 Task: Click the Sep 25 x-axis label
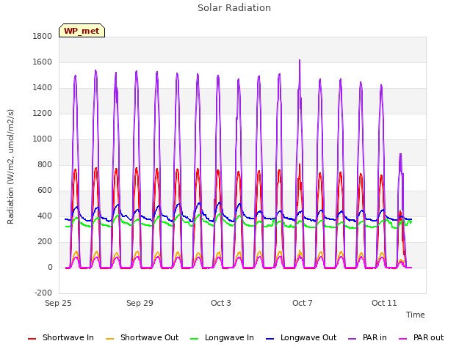(58, 303)
